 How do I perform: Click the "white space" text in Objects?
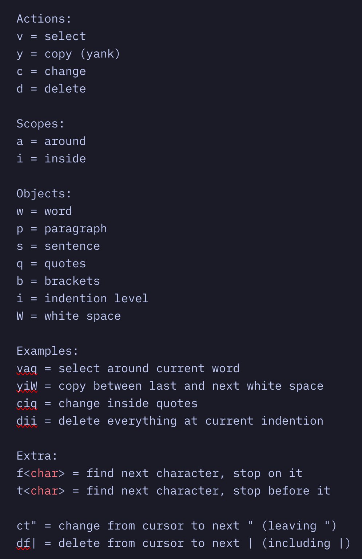pos(83,316)
